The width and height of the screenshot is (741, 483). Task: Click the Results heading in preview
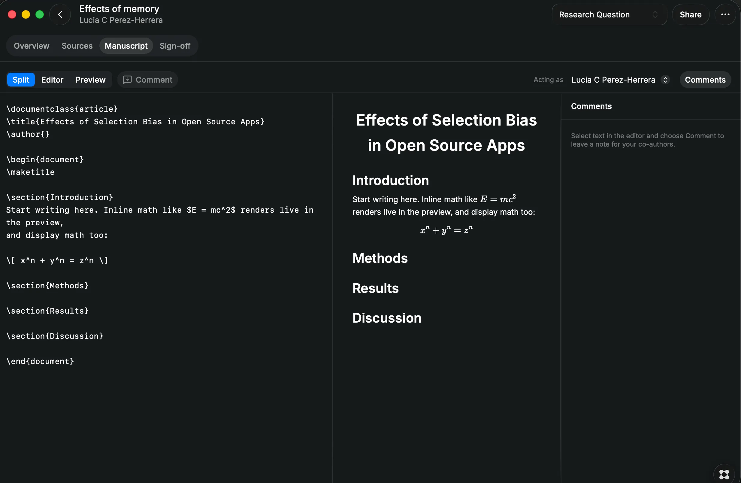click(376, 288)
